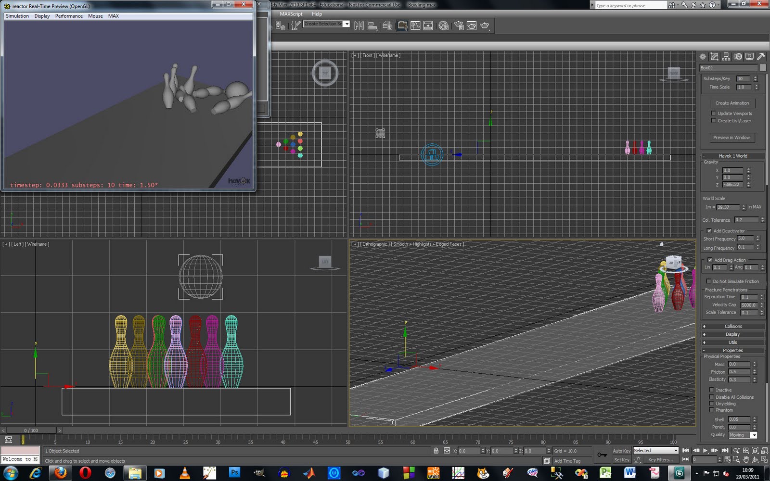Collapse the Properties rollout
This screenshot has height=481, width=770.
coord(732,350)
